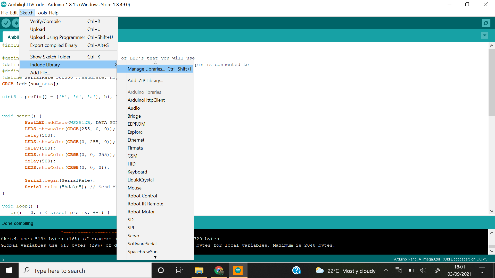
Task: Choose Add .ZIP Library... option
Action: pos(145,81)
